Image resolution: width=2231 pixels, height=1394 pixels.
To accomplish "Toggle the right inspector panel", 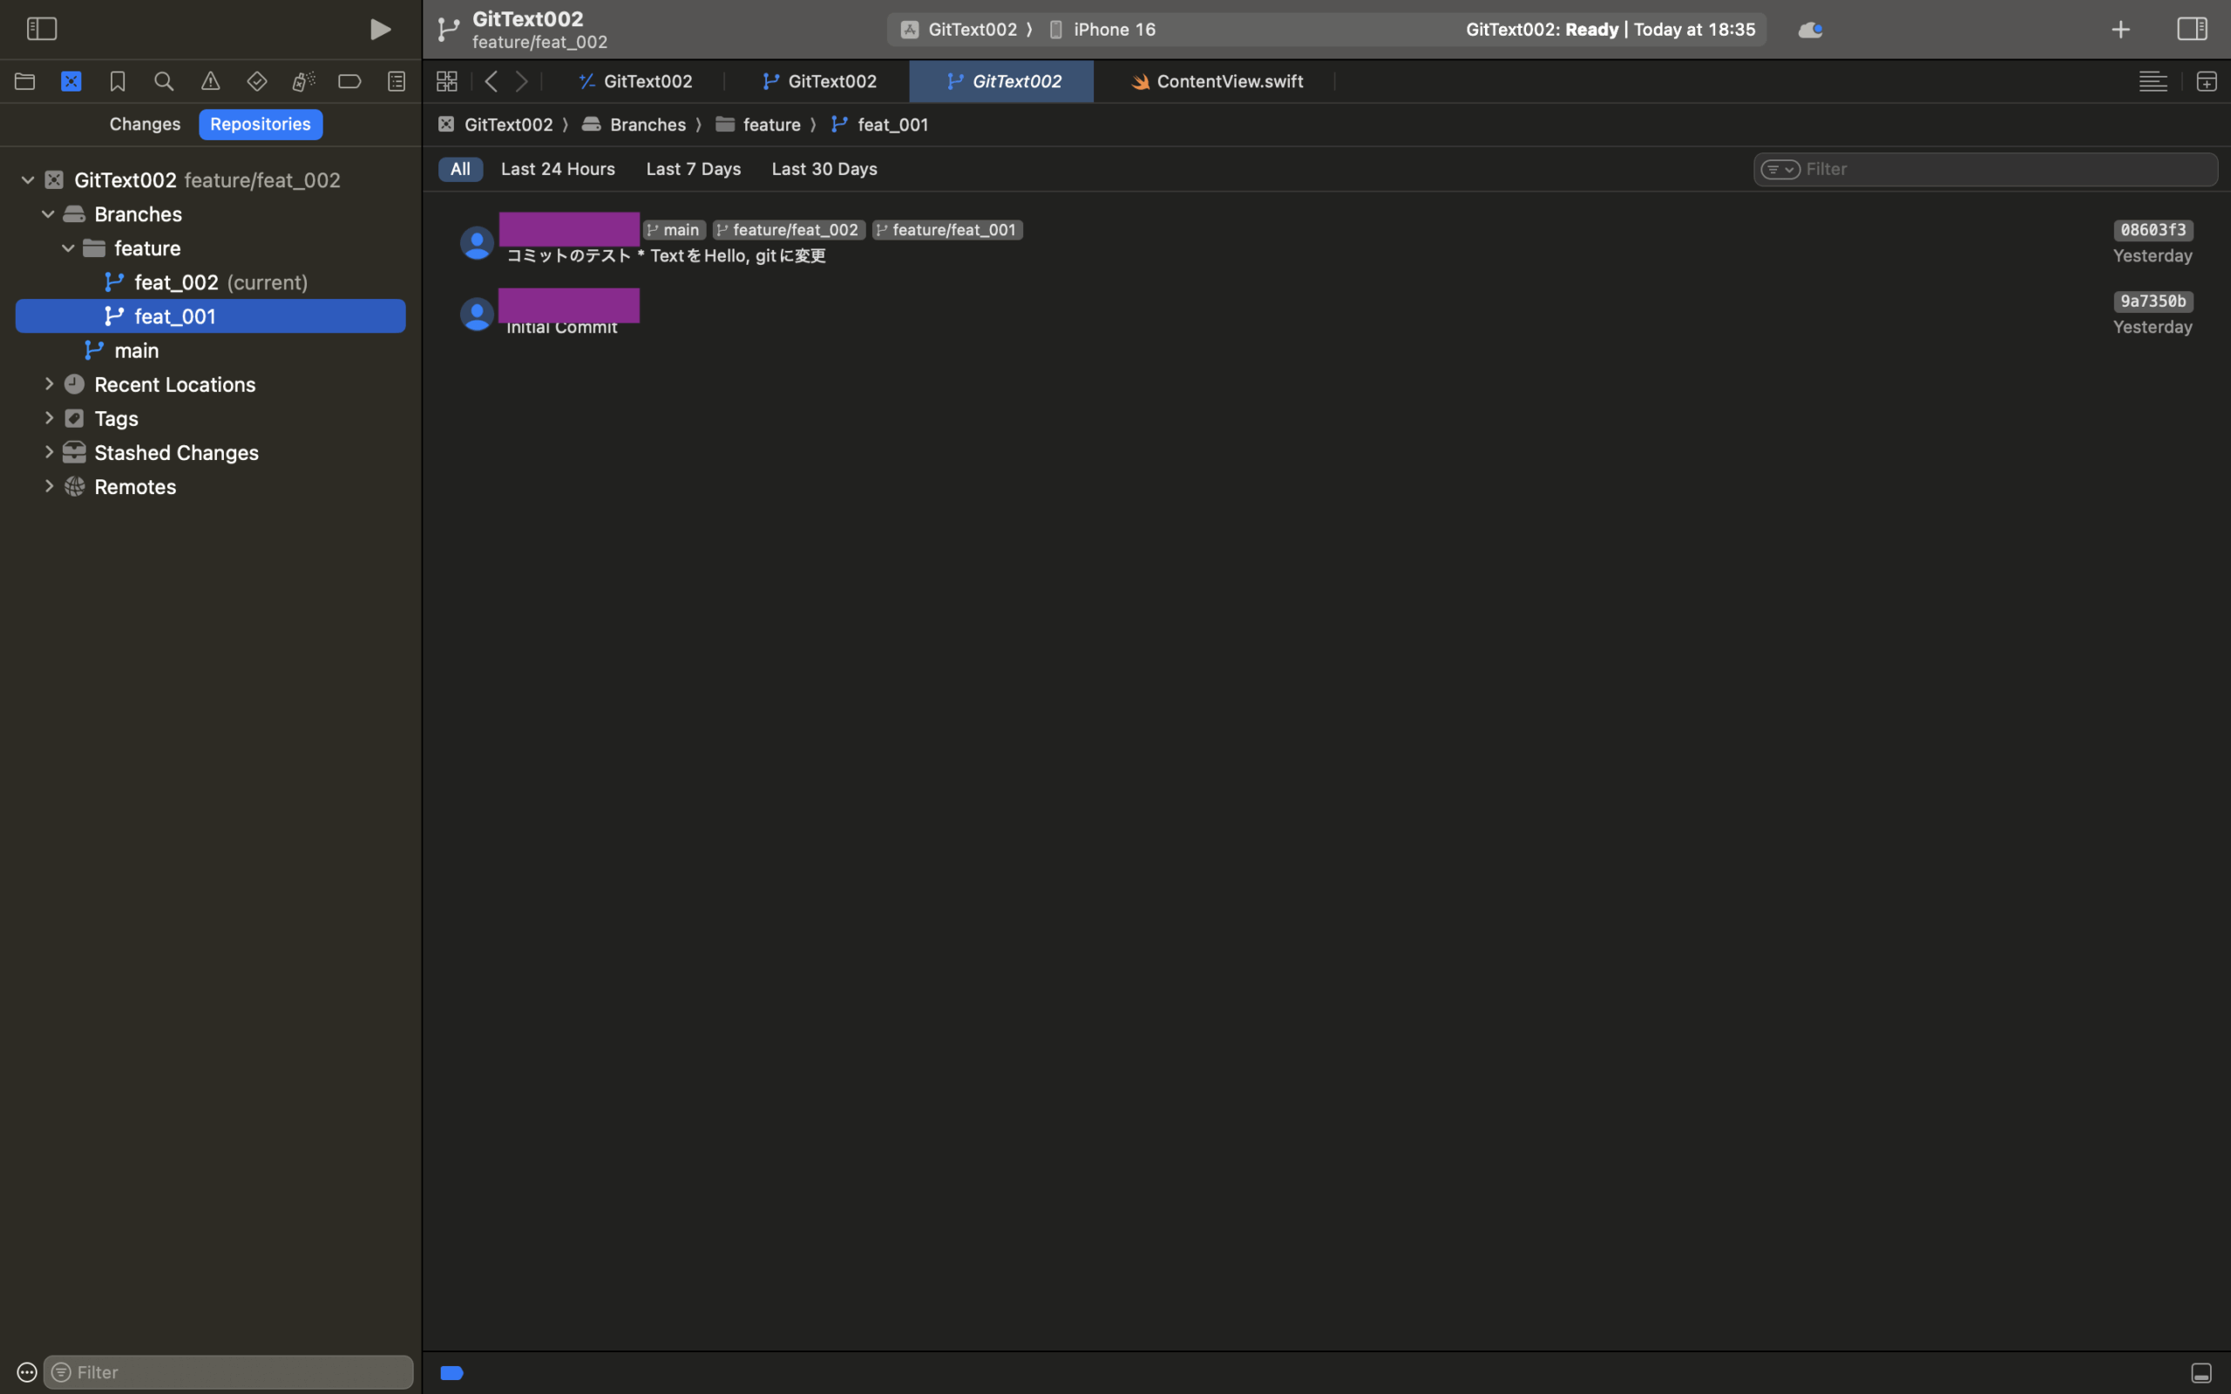I will click(2193, 29).
